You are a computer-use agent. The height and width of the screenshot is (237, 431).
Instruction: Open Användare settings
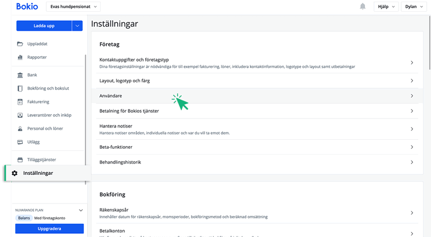(257, 96)
